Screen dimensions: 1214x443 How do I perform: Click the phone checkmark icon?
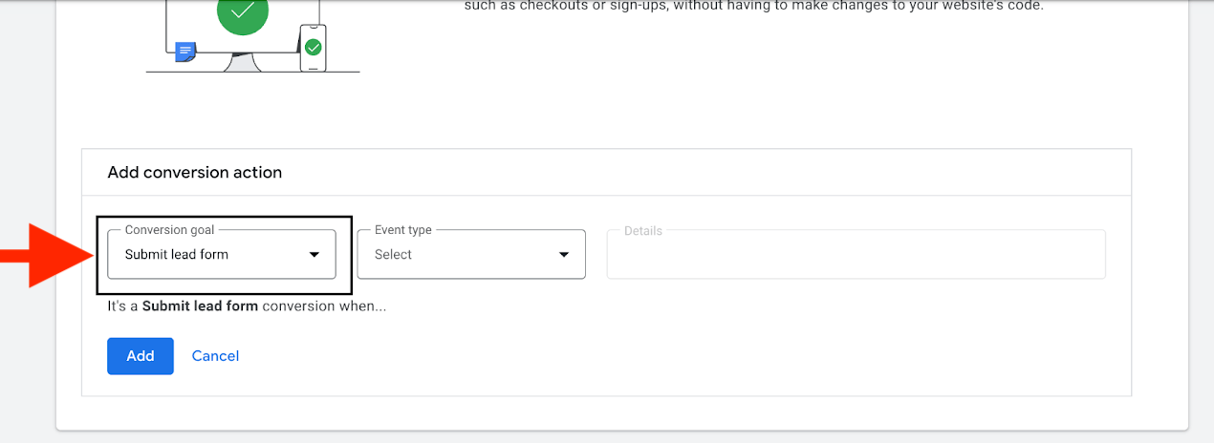314,47
